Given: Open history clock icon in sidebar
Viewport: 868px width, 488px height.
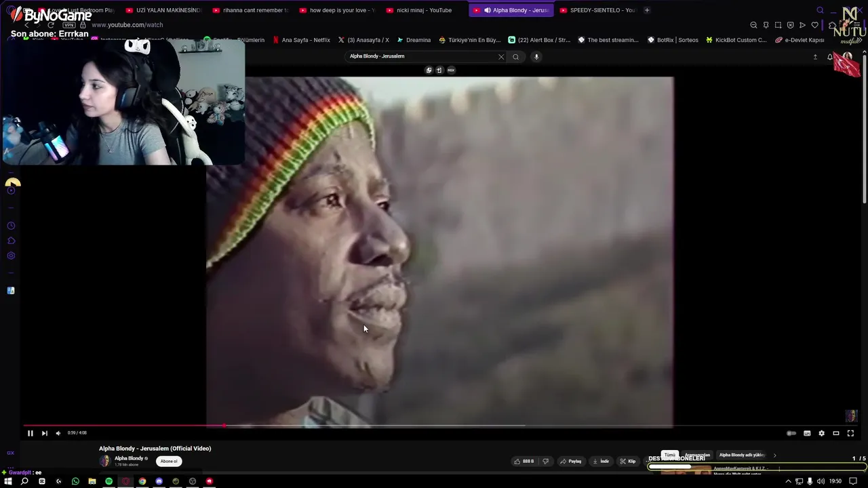Looking at the screenshot, I should click(x=11, y=226).
